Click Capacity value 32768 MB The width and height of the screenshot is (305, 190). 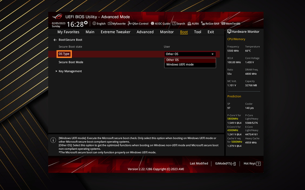point(251,85)
